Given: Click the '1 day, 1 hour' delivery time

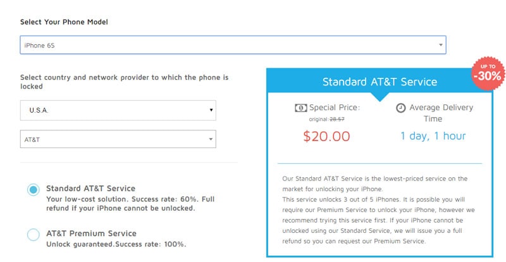Looking at the screenshot, I should (x=433, y=136).
